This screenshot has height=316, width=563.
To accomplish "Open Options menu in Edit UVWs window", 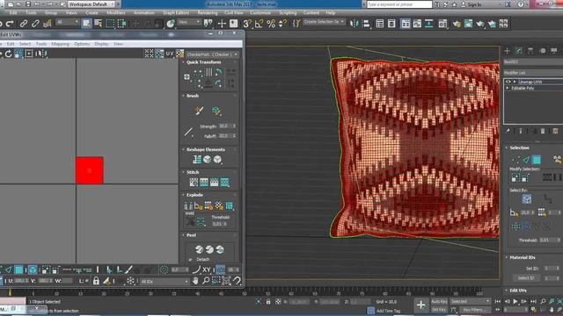I will (x=82, y=44).
